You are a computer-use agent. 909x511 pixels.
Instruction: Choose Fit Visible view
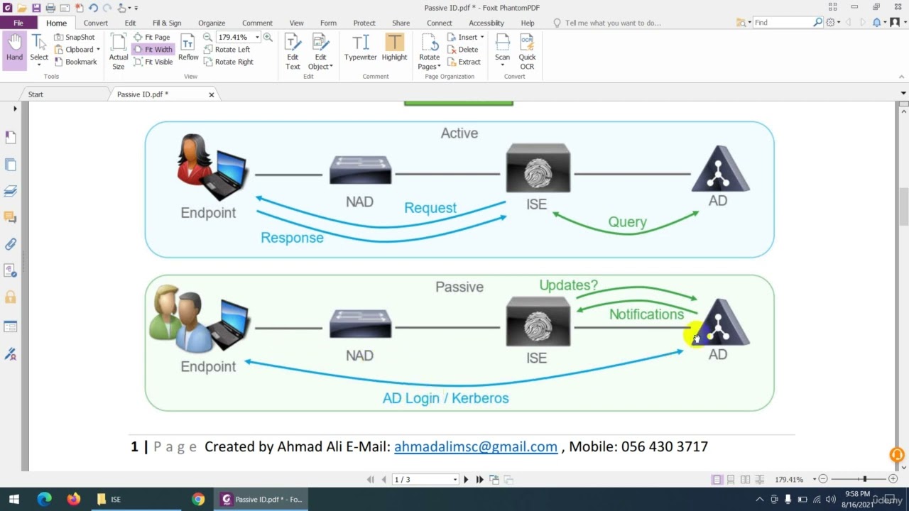pos(153,62)
